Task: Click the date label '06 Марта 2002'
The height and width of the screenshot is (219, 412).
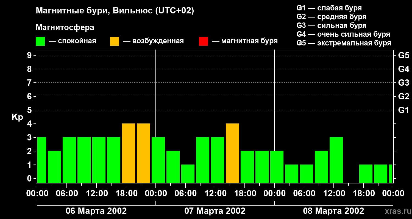Action: [x=96, y=211]
